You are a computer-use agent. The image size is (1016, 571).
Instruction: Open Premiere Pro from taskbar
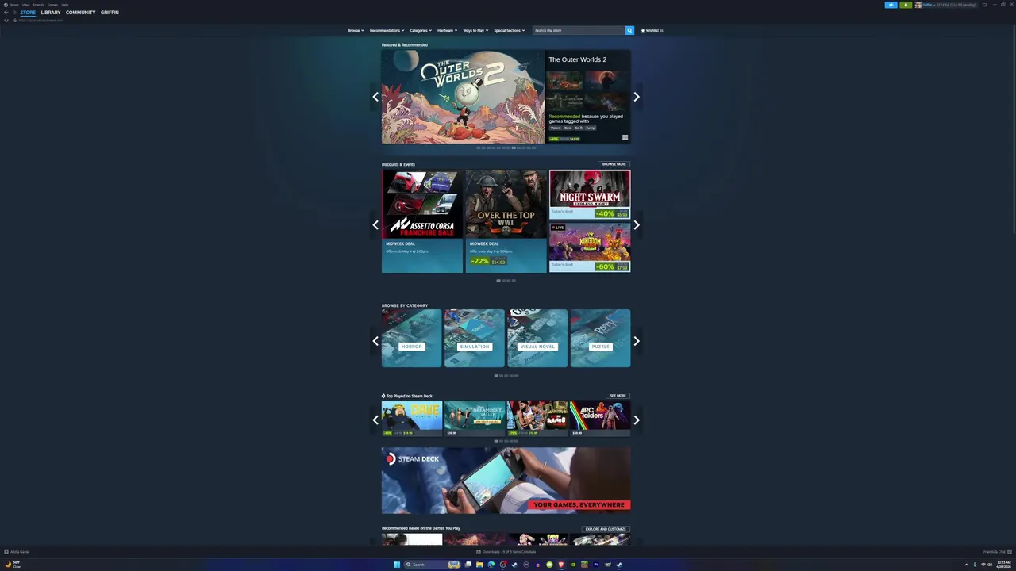point(595,565)
